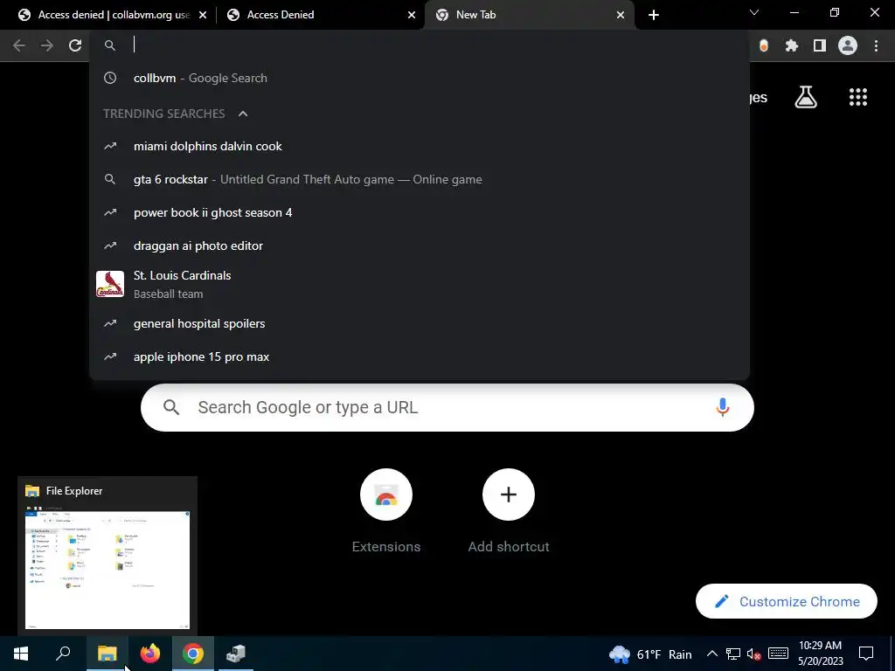Open the Extensions puzzle-piece menu
This screenshot has height=671, width=895.
point(792,45)
